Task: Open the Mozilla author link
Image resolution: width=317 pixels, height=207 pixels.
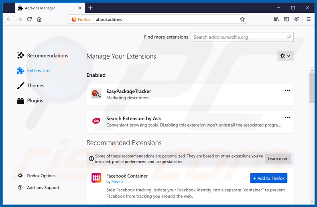Action: pos(117,182)
